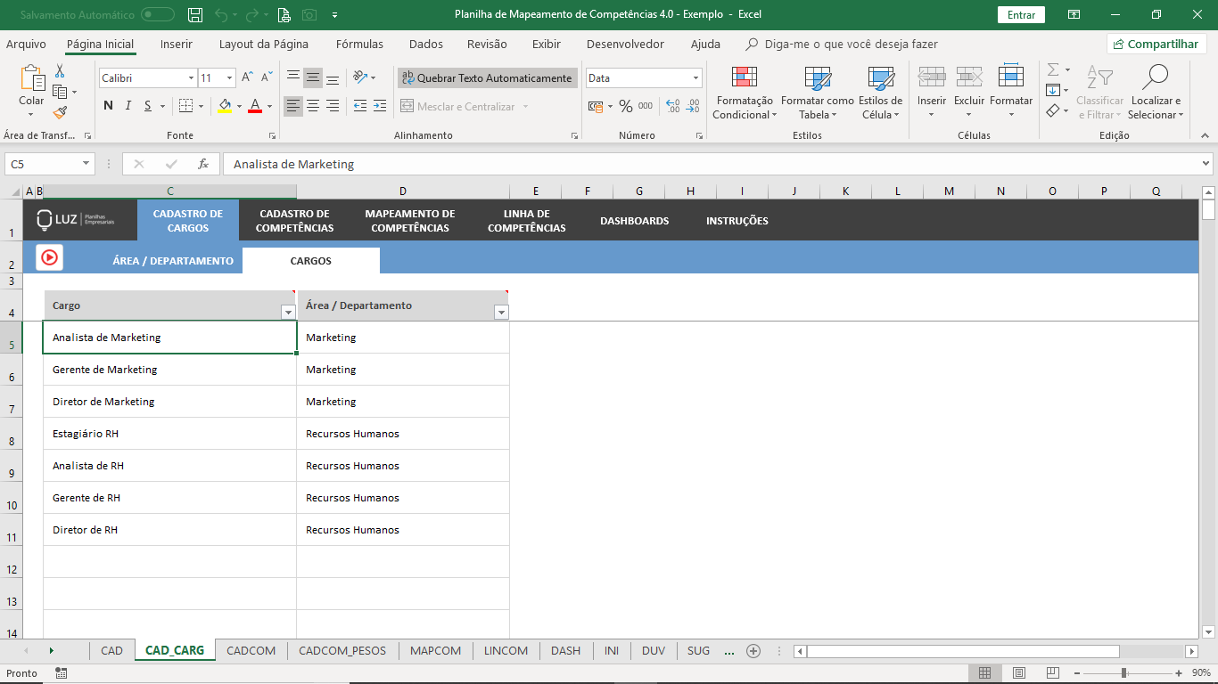The width and height of the screenshot is (1218, 684).
Task: Click the Conditional Formatting icon
Action: [744, 77]
